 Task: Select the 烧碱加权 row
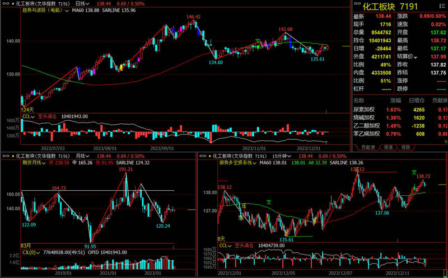(x=400, y=117)
